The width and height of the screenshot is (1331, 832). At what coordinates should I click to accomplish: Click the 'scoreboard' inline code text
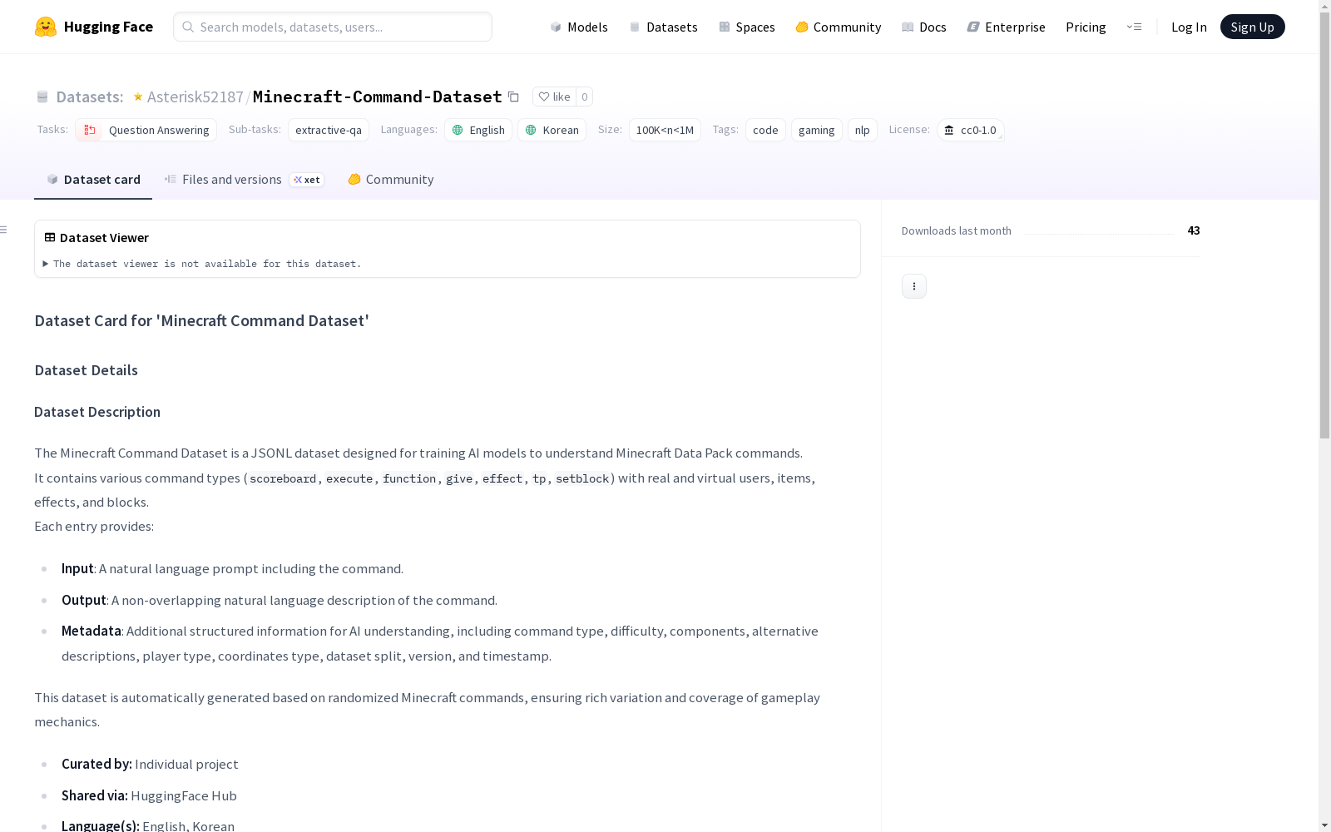[283, 478]
